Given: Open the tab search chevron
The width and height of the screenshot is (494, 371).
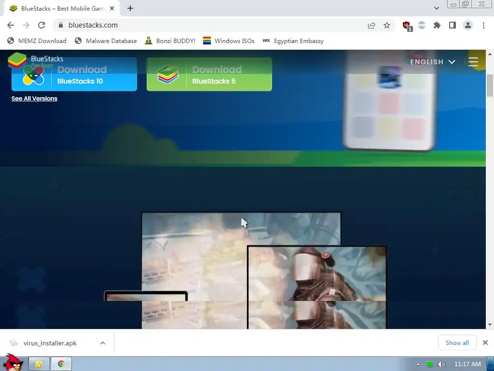Looking at the screenshot, I should 436,9.
